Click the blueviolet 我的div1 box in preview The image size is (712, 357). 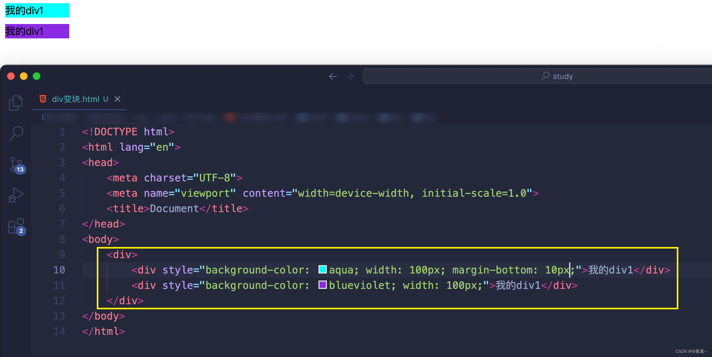point(37,31)
